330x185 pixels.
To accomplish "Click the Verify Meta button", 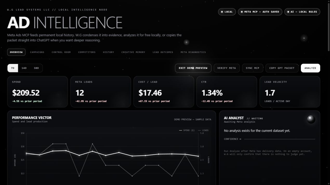I will click(x=227, y=68).
